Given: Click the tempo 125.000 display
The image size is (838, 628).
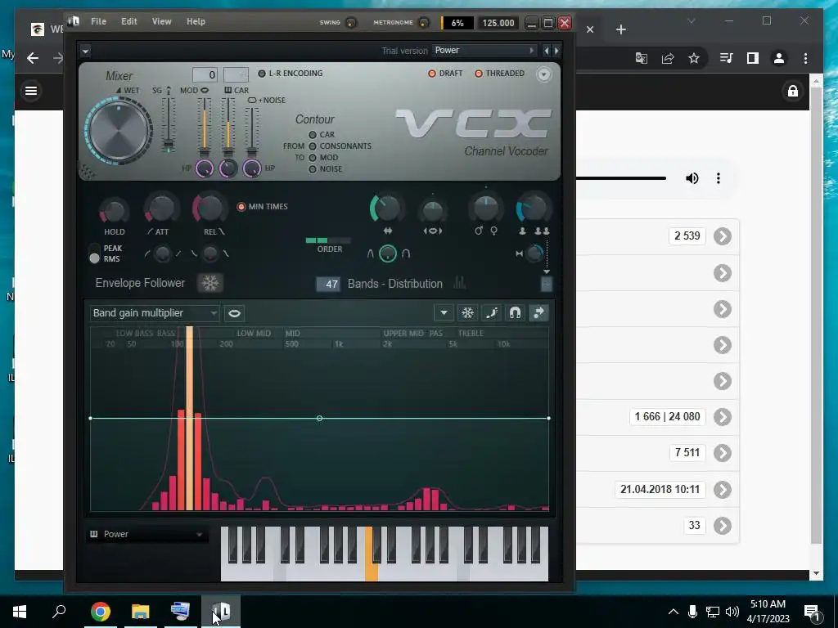Looking at the screenshot, I should 498,23.
